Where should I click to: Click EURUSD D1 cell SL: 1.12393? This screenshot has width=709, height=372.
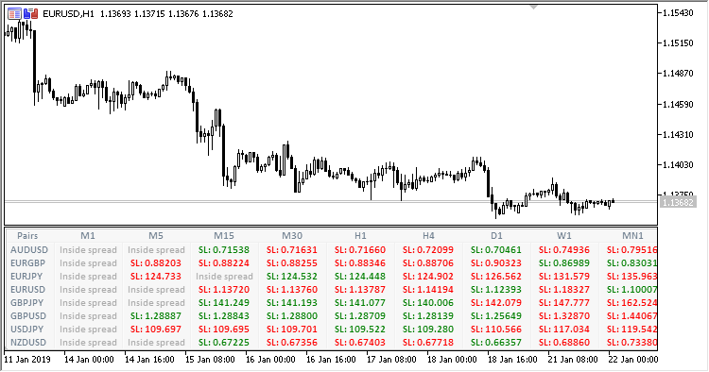pyautogui.click(x=496, y=289)
